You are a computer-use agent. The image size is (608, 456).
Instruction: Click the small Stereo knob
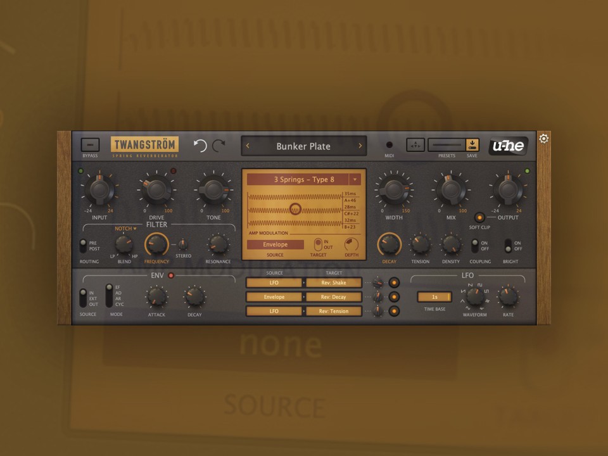coord(182,244)
